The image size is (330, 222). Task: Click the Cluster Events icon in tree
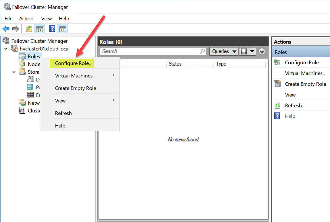click(x=22, y=110)
